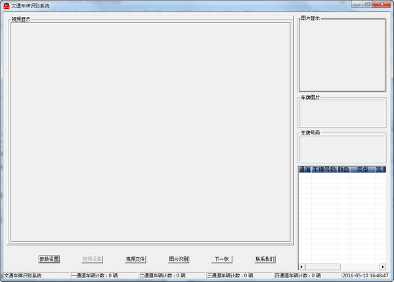Image resolution: width=394 pixels, height=282 pixels.
Task: Click the scrollbar left arrow under table
Action: (x=301, y=266)
